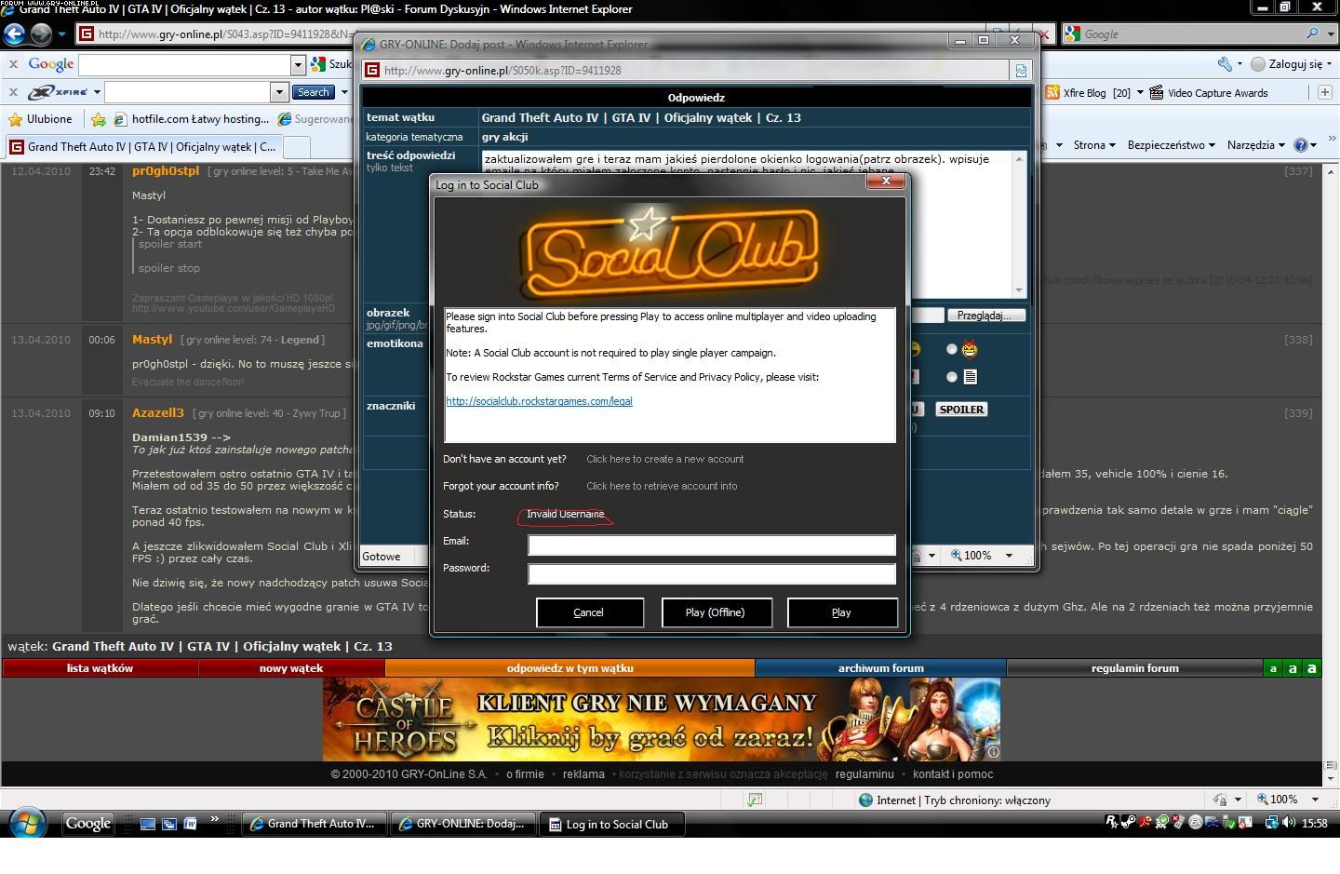Open the Bezpieczeństwo menu
Image resolution: width=1340 pixels, height=874 pixels.
pyautogui.click(x=1172, y=145)
